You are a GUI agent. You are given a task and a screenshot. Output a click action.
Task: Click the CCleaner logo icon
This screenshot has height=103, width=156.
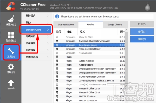[x=11, y=6]
